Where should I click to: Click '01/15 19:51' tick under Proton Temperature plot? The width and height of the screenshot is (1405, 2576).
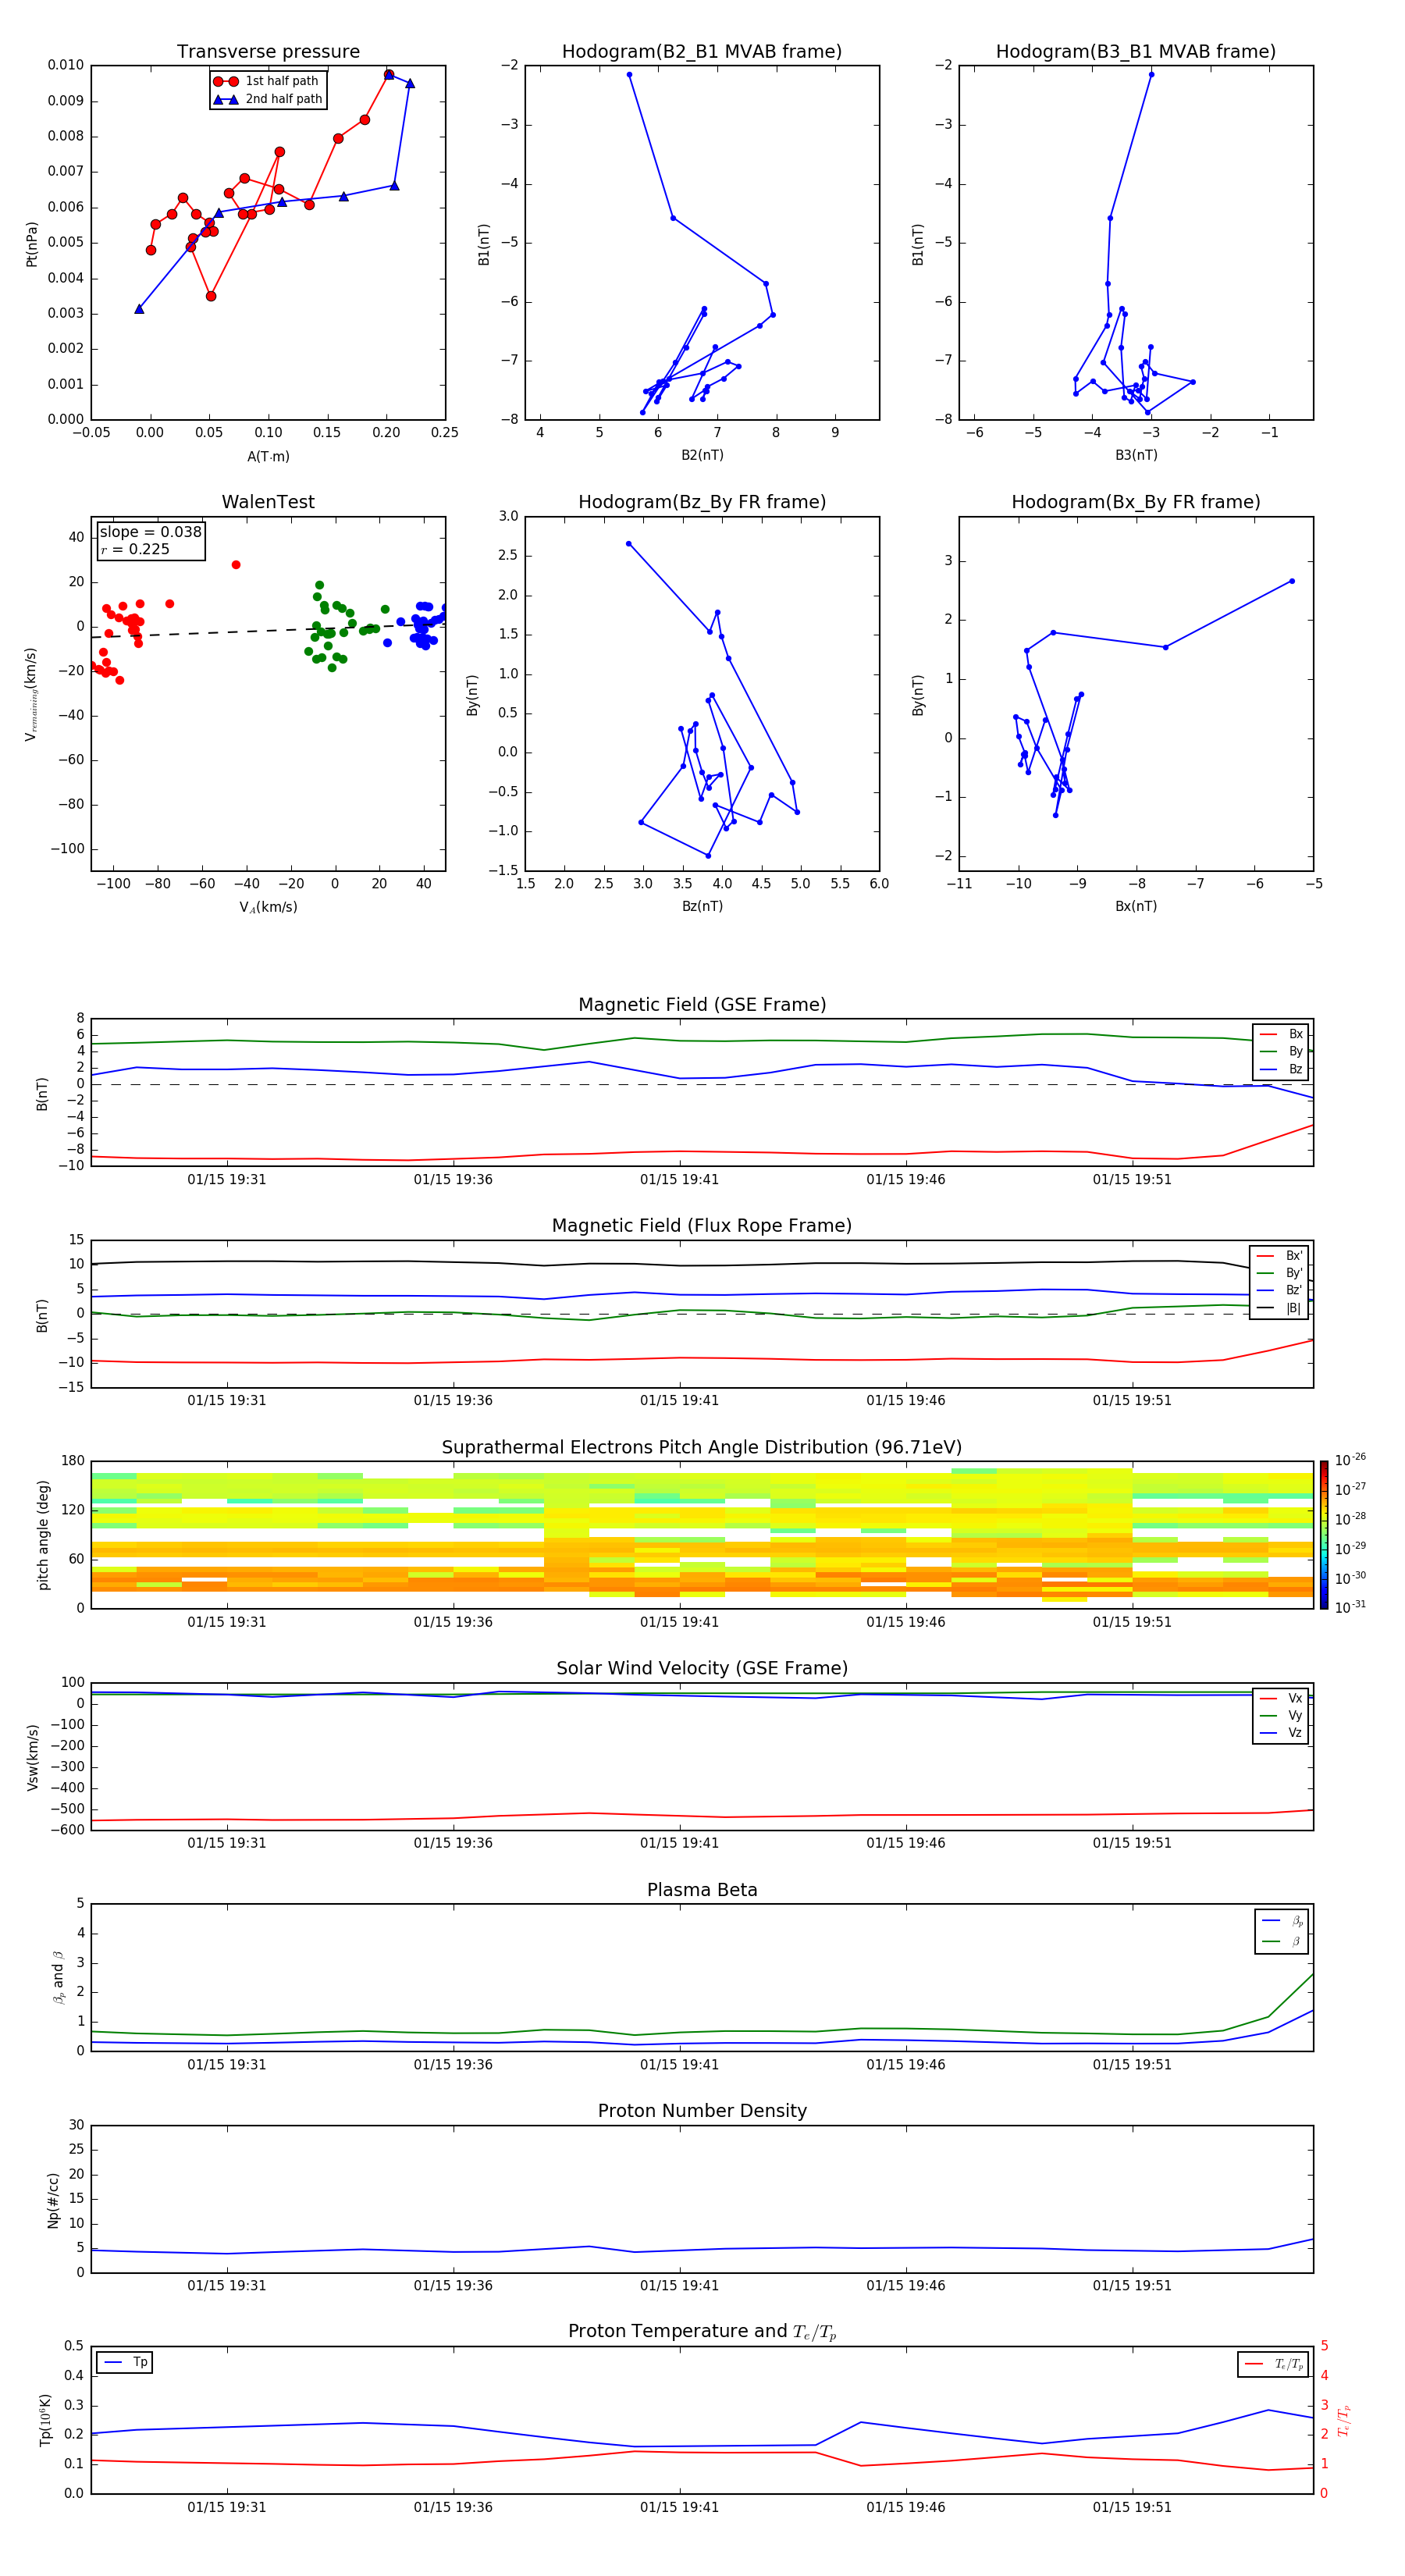tap(1132, 2507)
